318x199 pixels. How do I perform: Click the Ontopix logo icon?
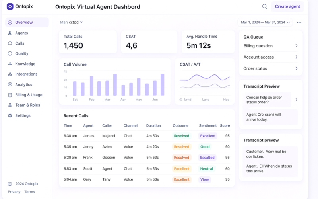click(x=10, y=6)
